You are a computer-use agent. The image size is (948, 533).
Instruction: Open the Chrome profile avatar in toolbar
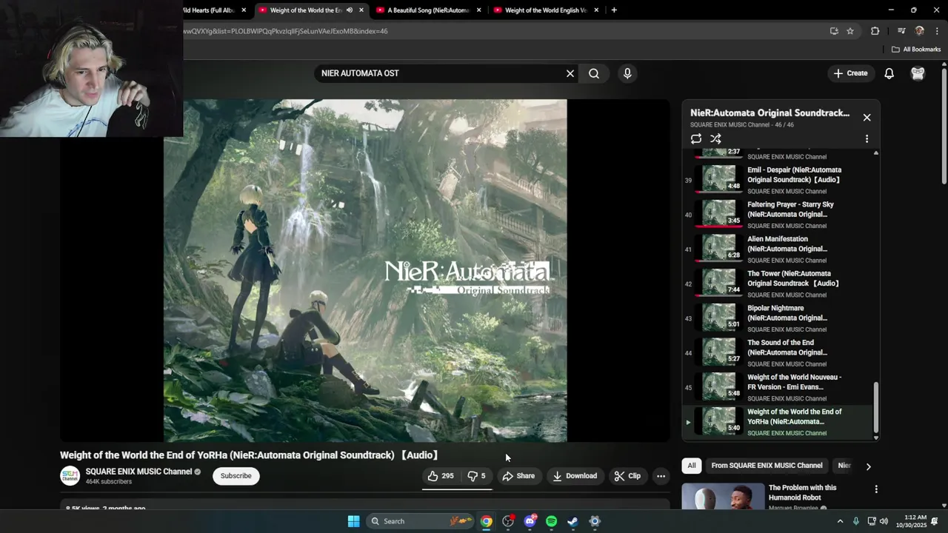(x=920, y=31)
